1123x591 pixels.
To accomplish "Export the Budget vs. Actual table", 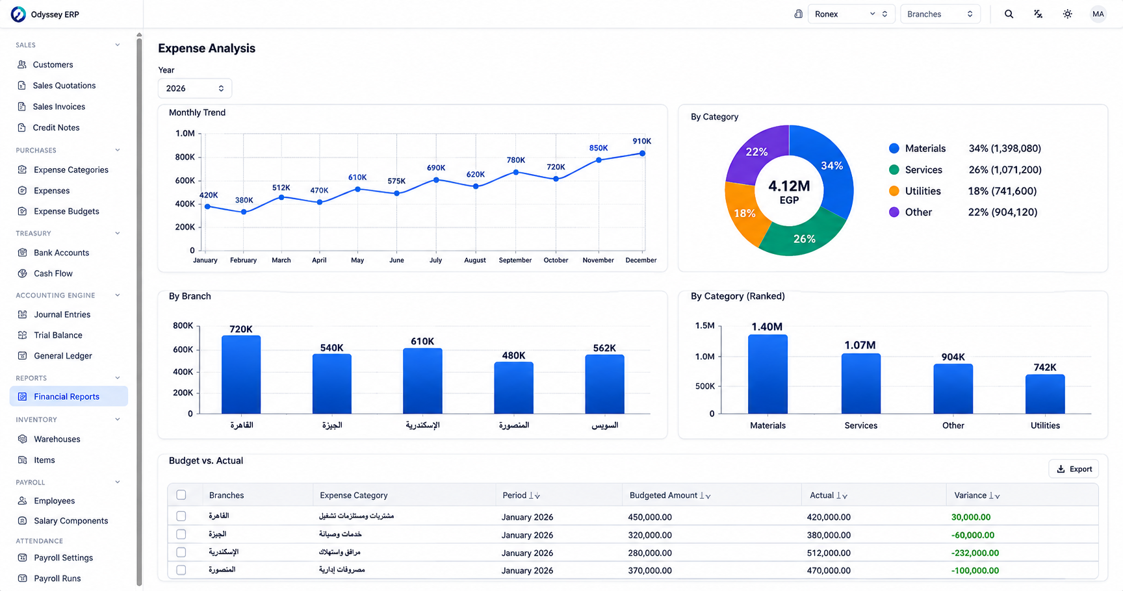I will pyautogui.click(x=1074, y=469).
